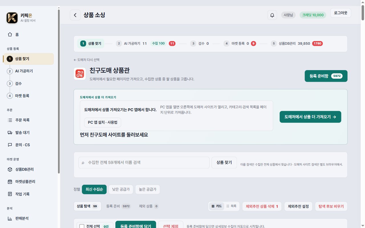
Task: Switch to 목록 view
Action: [x=232, y=206]
